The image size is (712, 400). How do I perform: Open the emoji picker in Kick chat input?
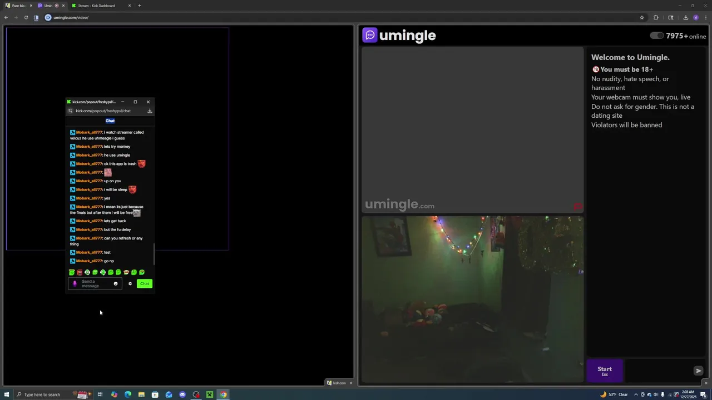(116, 284)
